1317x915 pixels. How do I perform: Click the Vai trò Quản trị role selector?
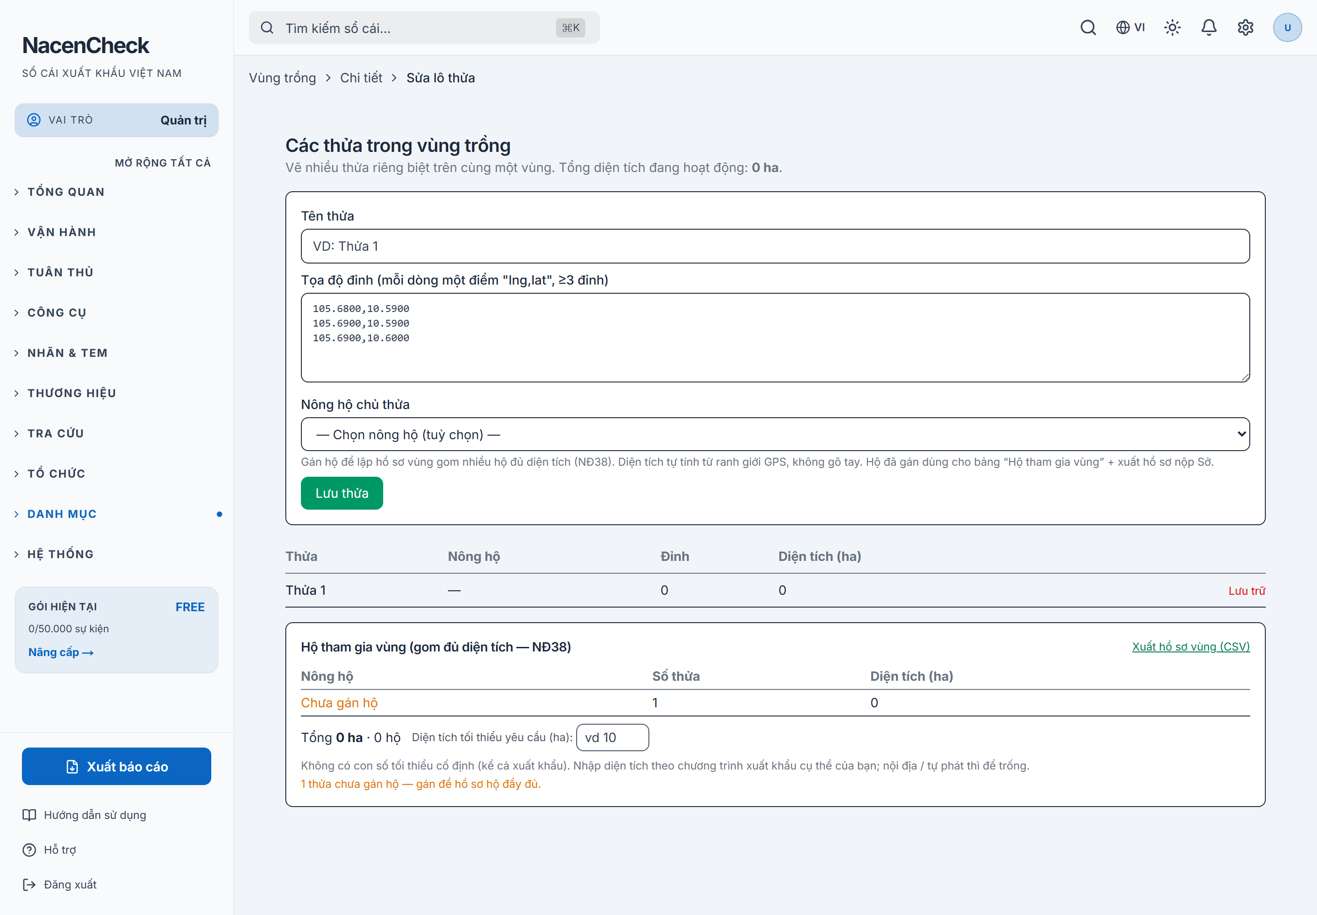(x=116, y=120)
